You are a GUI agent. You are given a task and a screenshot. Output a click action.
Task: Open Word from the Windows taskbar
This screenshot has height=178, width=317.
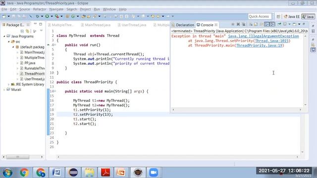point(57,173)
